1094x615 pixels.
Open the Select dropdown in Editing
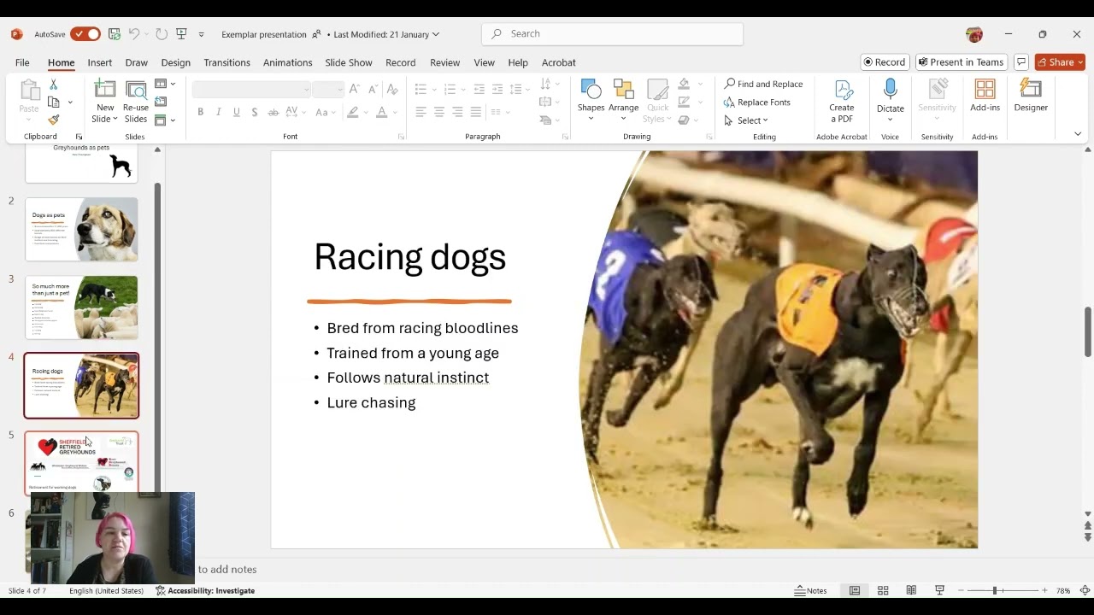[746, 120]
